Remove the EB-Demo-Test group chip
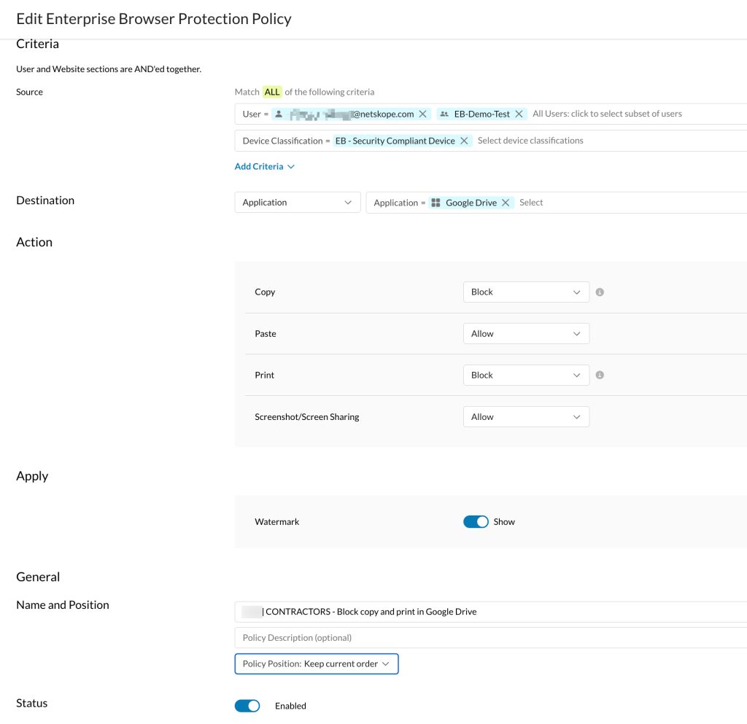The height and width of the screenshot is (724, 747). (x=519, y=114)
